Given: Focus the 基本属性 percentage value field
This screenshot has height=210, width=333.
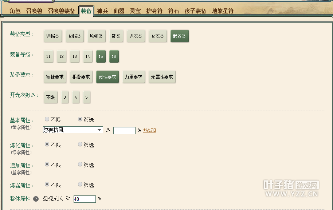Looking at the screenshot, I should point(124,130).
